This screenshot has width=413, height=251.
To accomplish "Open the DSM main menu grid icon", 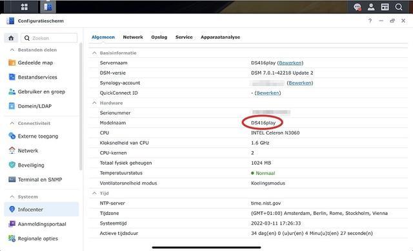I will pos(25,7).
